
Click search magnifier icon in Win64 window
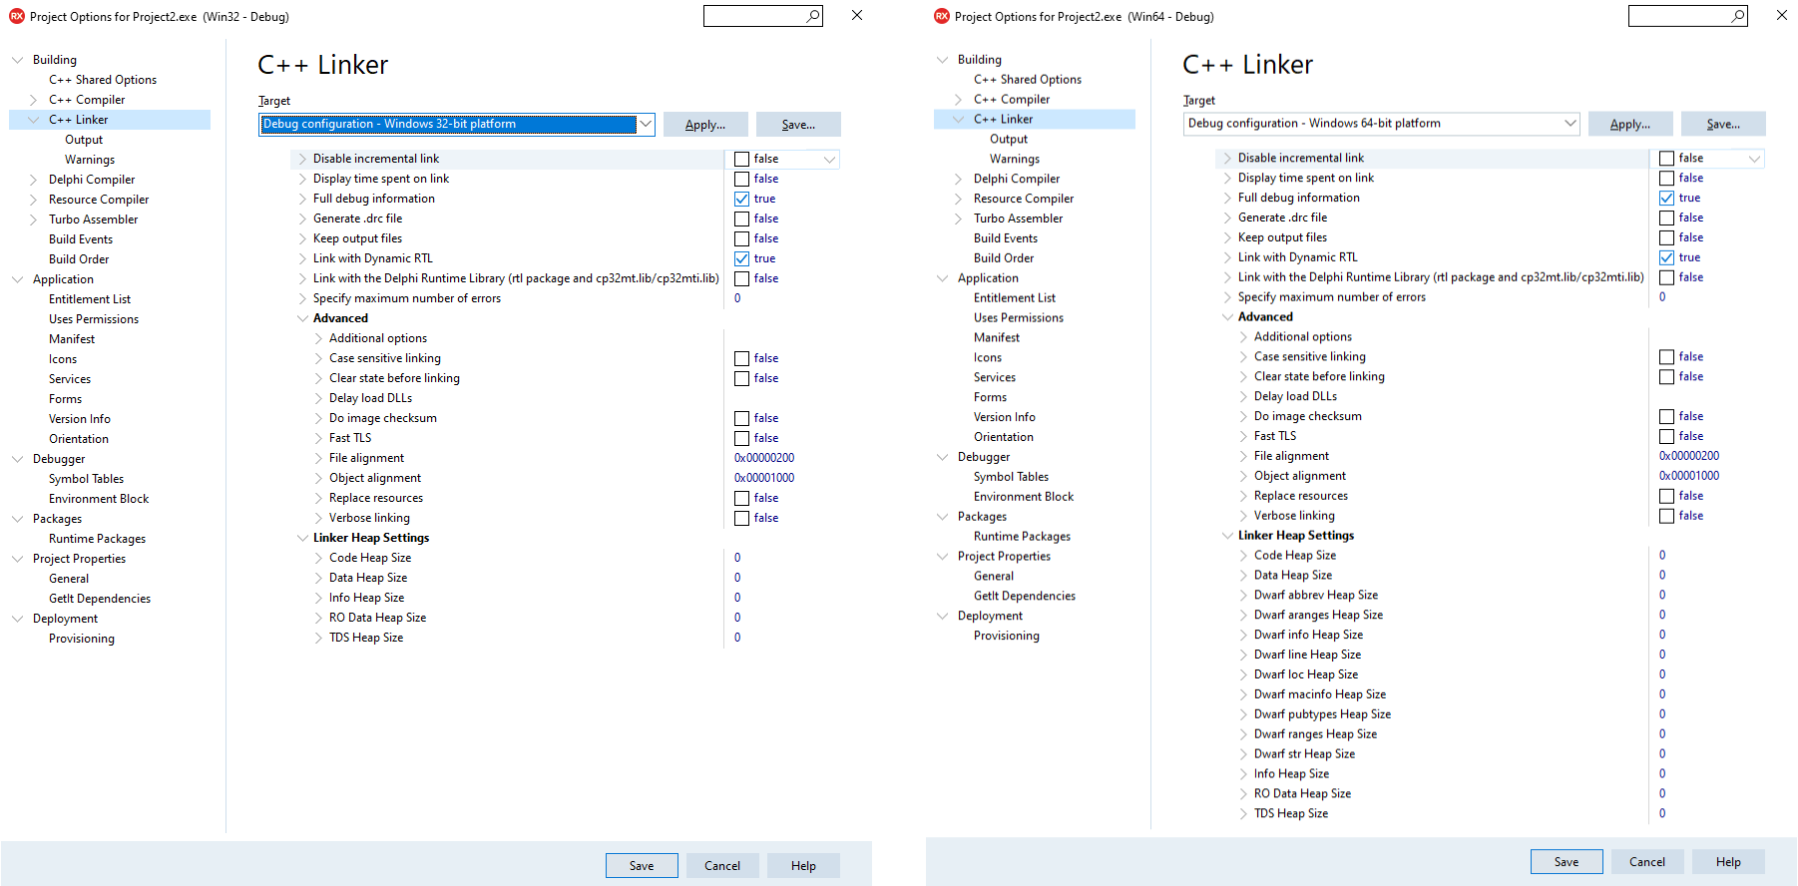(1738, 16)
